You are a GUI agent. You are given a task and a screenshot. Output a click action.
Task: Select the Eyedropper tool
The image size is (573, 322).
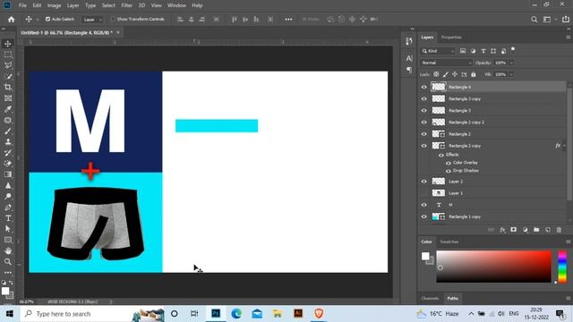tap(8, 109)
